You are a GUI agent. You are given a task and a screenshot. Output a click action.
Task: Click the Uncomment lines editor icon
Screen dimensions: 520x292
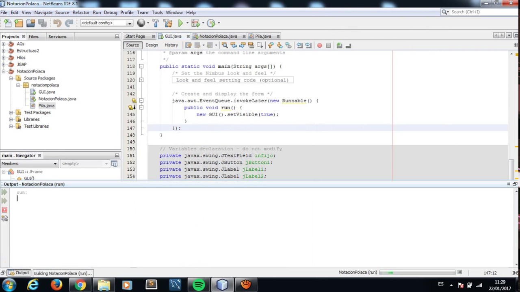point(348,45)
